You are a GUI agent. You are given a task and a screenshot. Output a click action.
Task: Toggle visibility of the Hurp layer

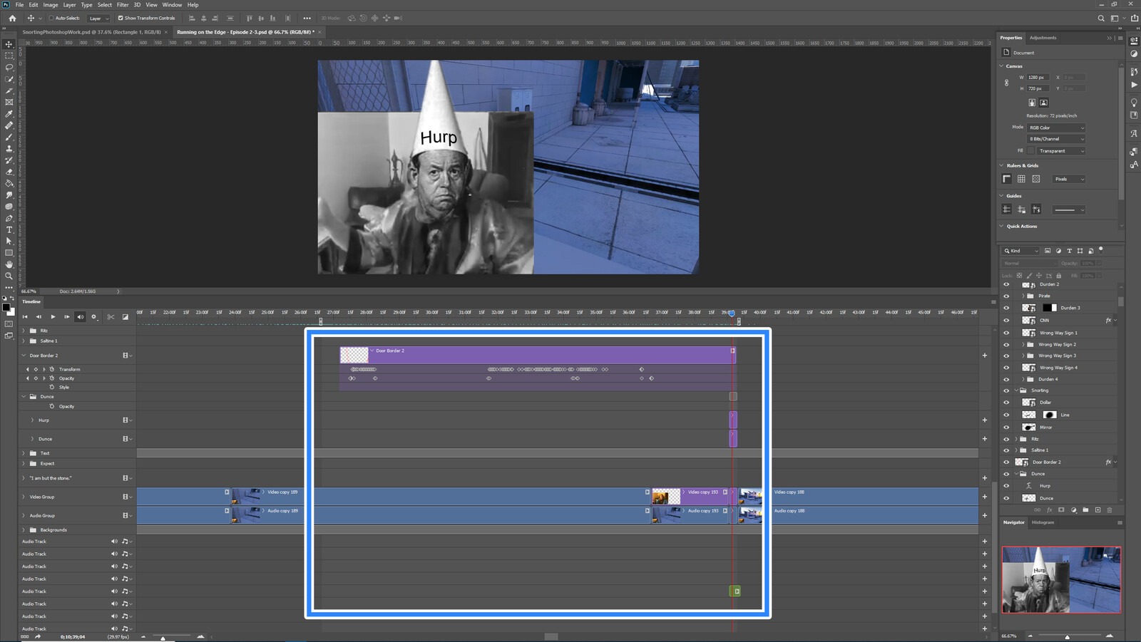[1006, 486]
